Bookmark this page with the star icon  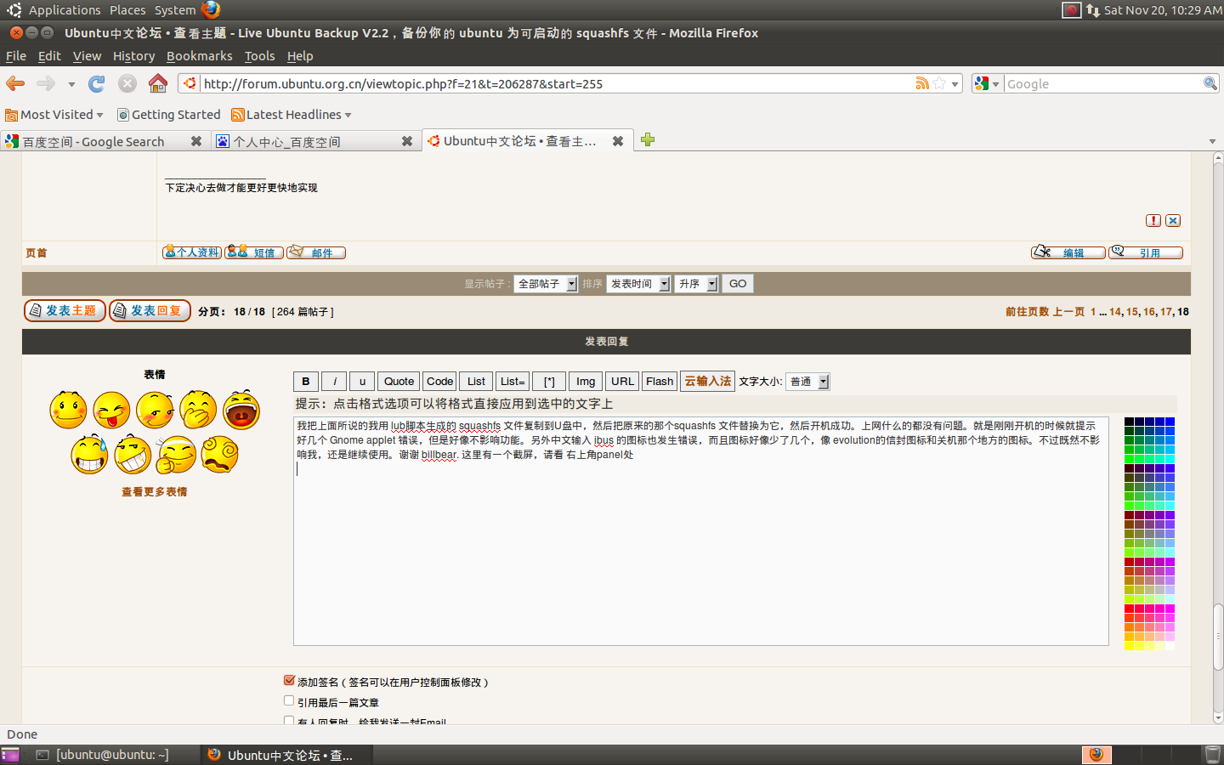(x=939, y=83)
